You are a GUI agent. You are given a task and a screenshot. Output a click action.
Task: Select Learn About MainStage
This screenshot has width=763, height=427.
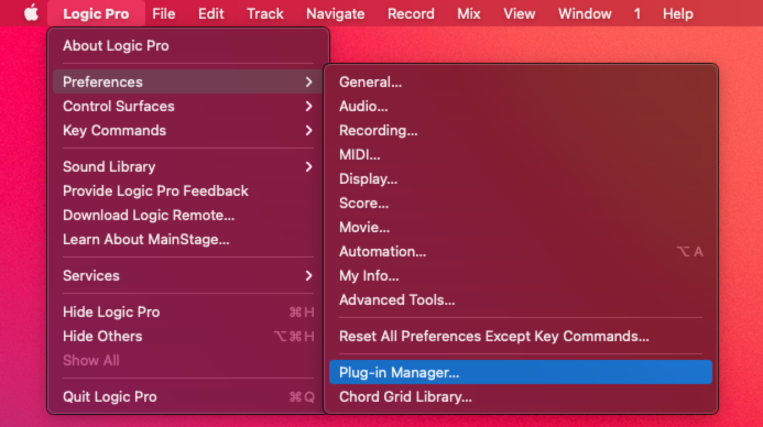coord(188,239)
